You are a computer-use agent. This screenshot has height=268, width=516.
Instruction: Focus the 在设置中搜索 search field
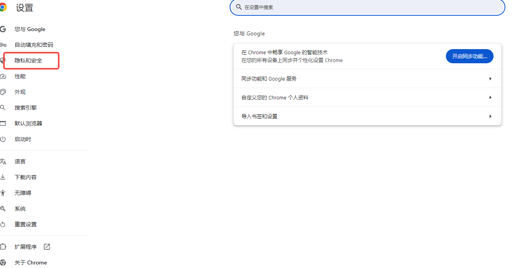click(x=367, y=7)
